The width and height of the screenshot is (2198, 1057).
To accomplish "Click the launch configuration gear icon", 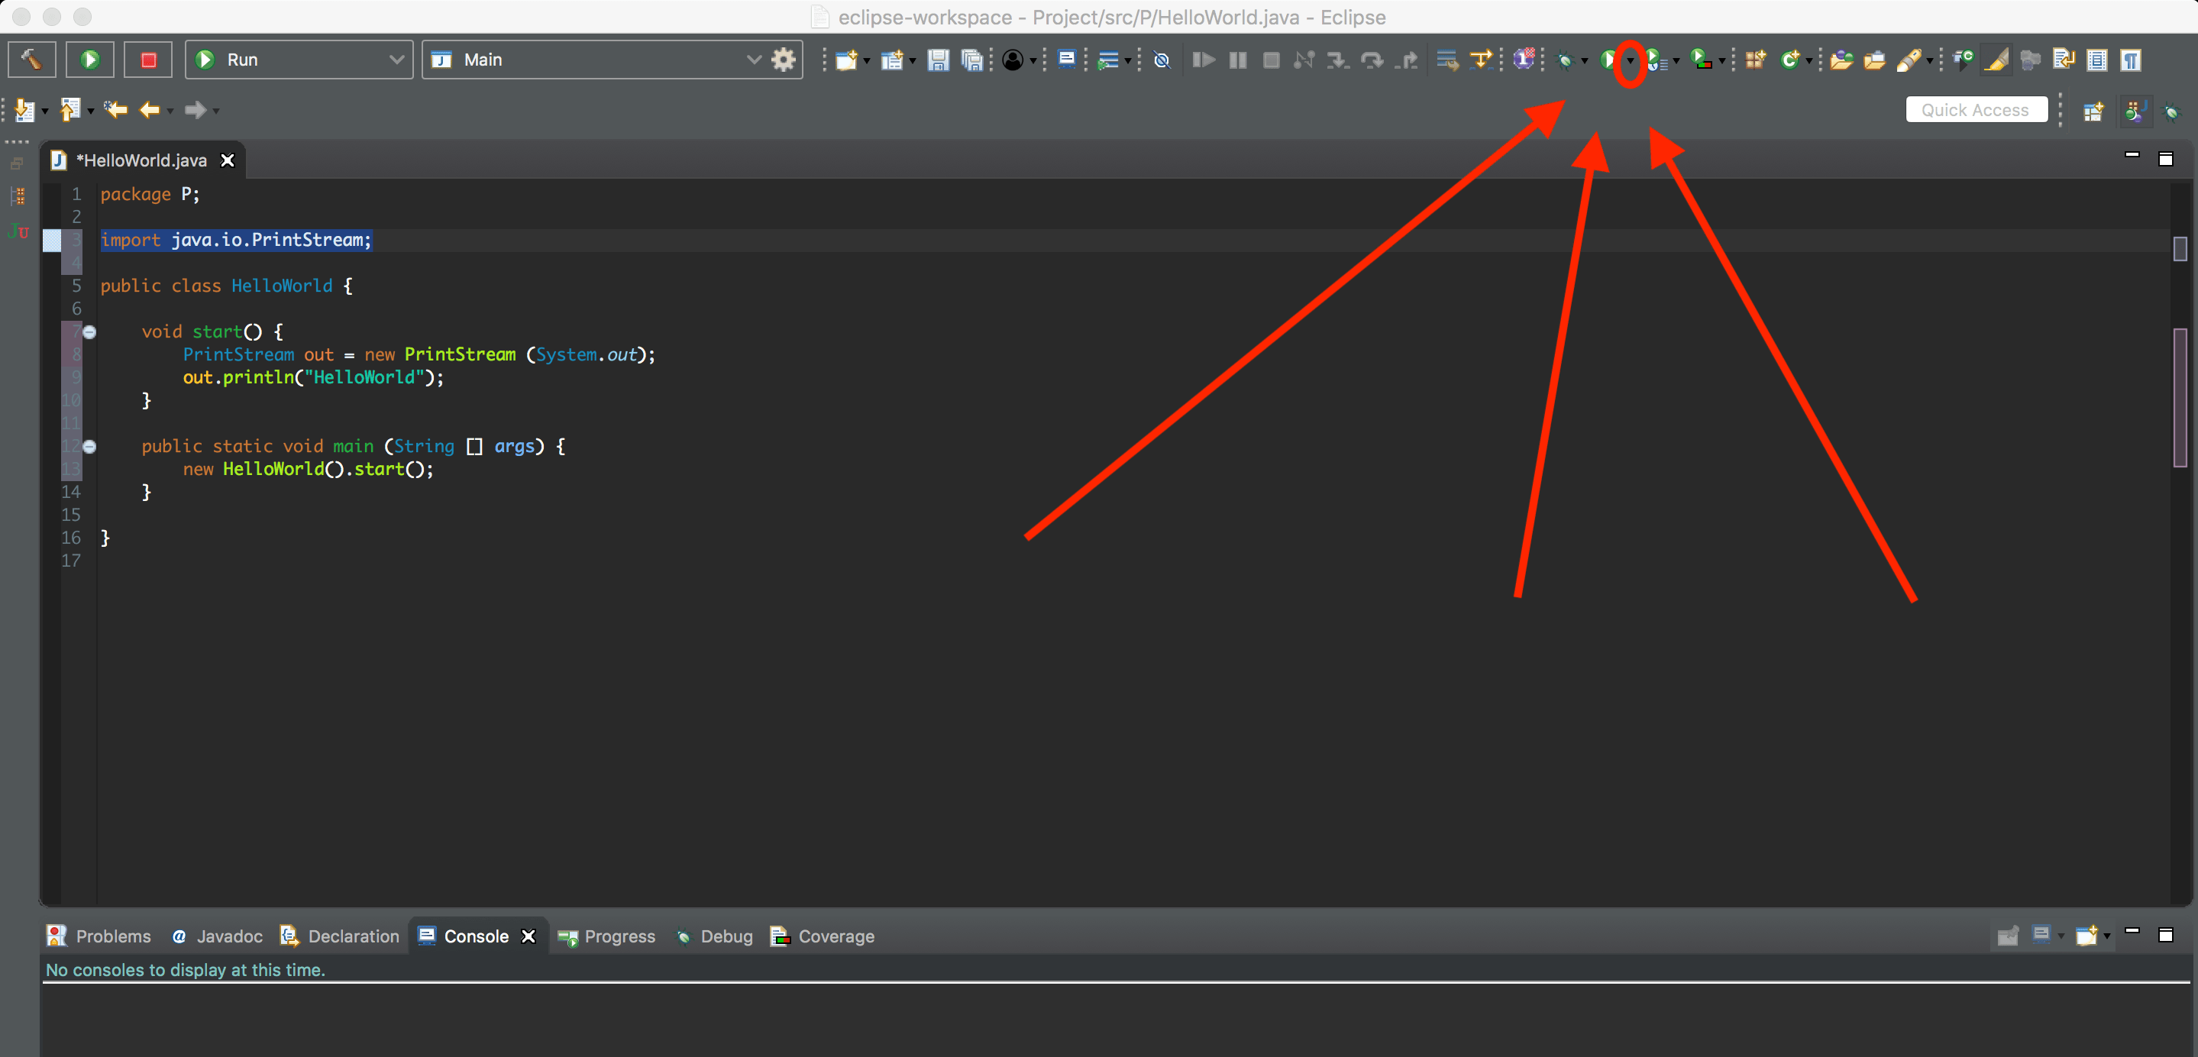I will click(x=784, y=60).
